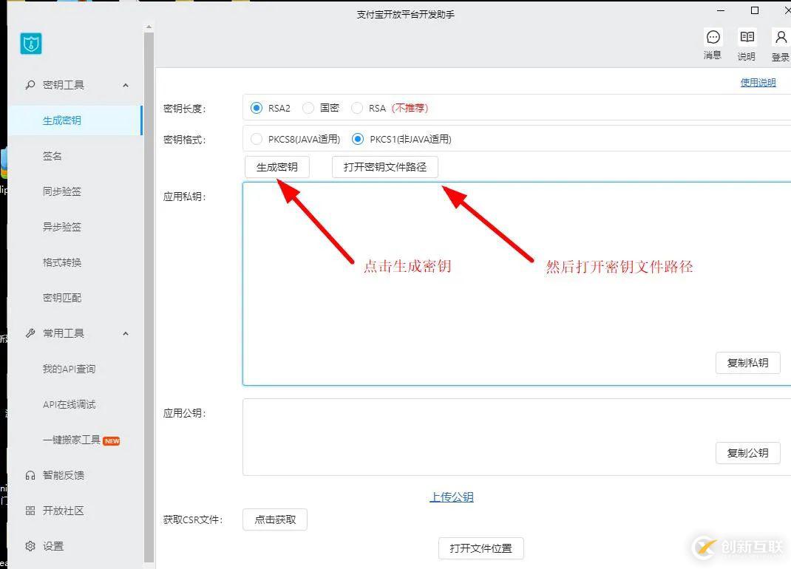Choose PKCS8(JAVA适用) key format

pyautogui.click(x=257, y=139)
